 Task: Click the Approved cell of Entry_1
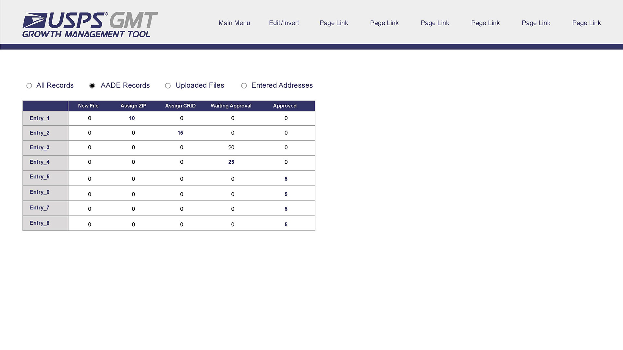[x=286, y=118]
